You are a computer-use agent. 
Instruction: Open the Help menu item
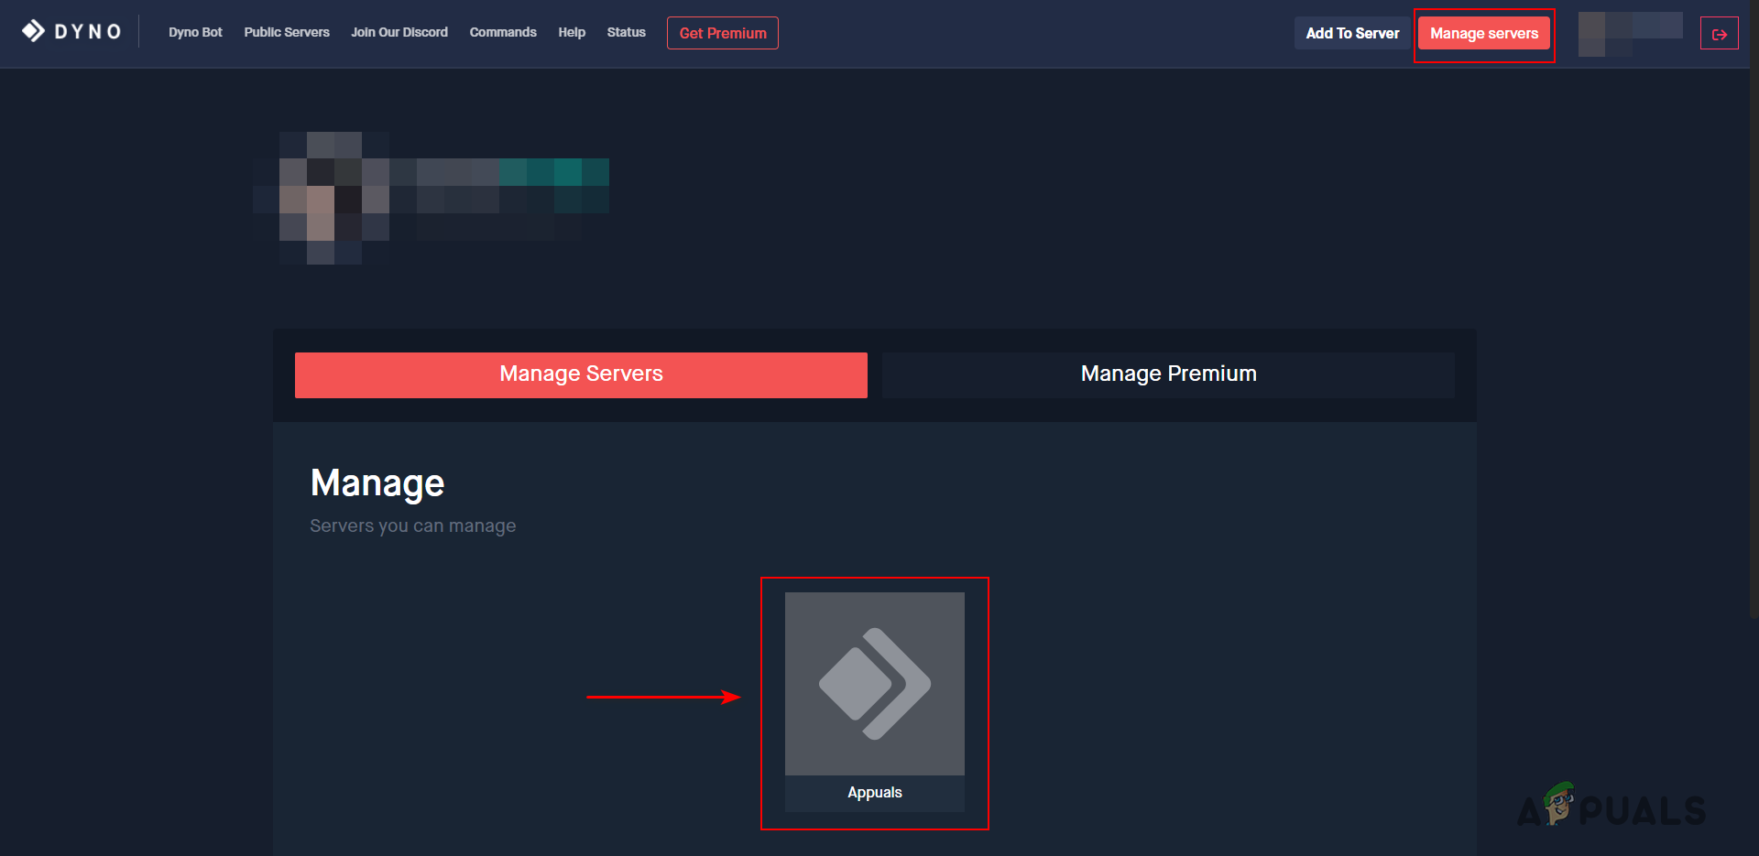pyautogui.click(x=572, y=32)
